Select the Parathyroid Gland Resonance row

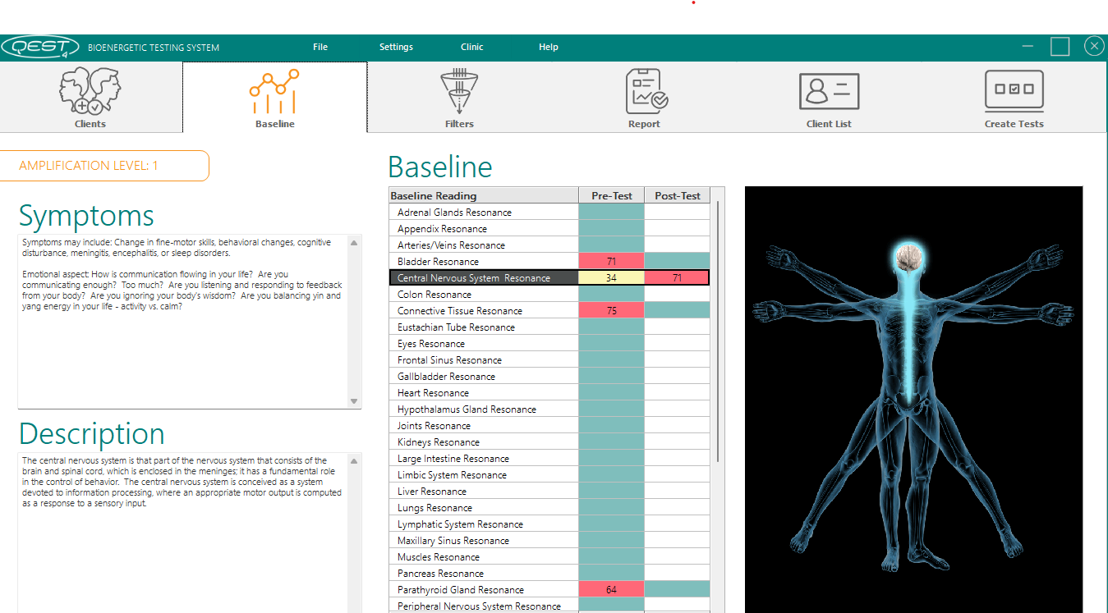click(x=460, y=590)
